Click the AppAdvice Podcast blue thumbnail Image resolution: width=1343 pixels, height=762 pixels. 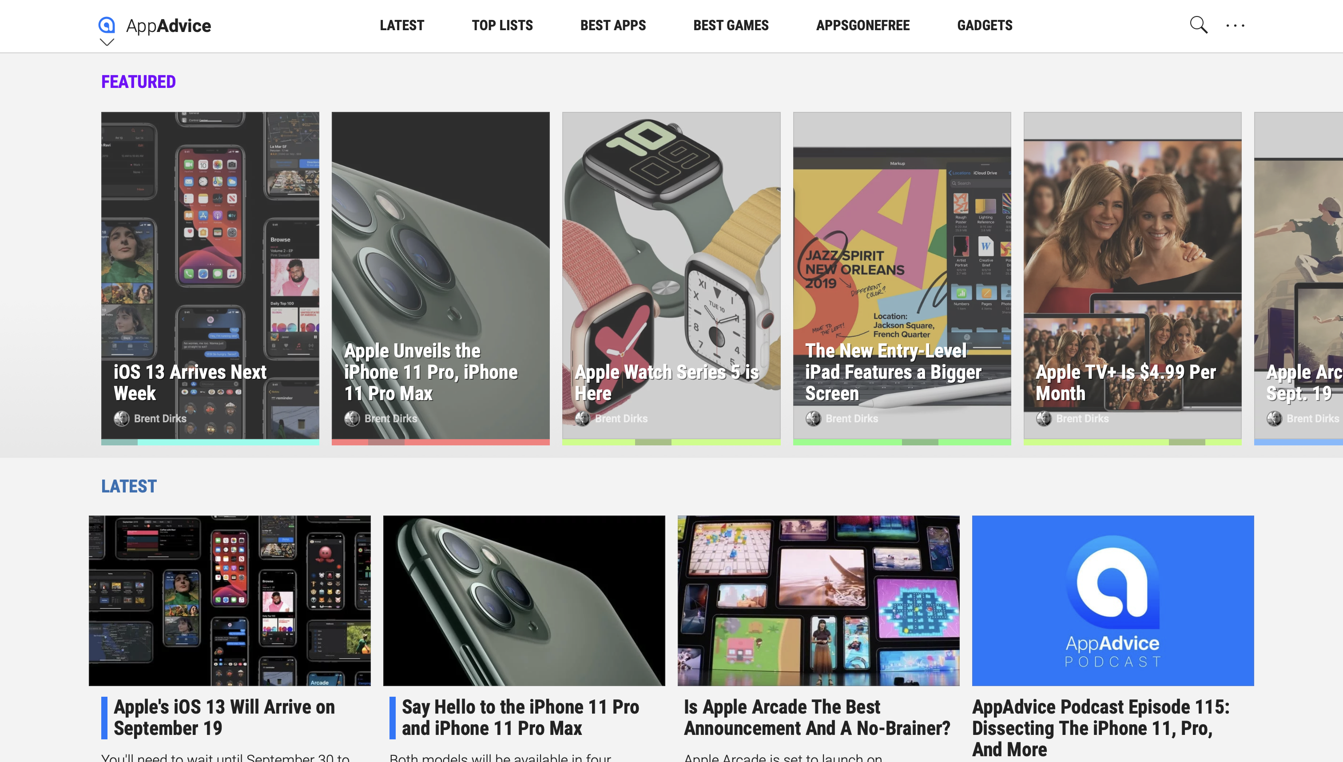pos(1112,600)
